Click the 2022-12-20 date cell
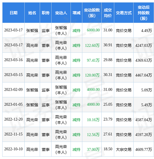The image size is (154, 159). pyautogui.click(x=13, y=119)
